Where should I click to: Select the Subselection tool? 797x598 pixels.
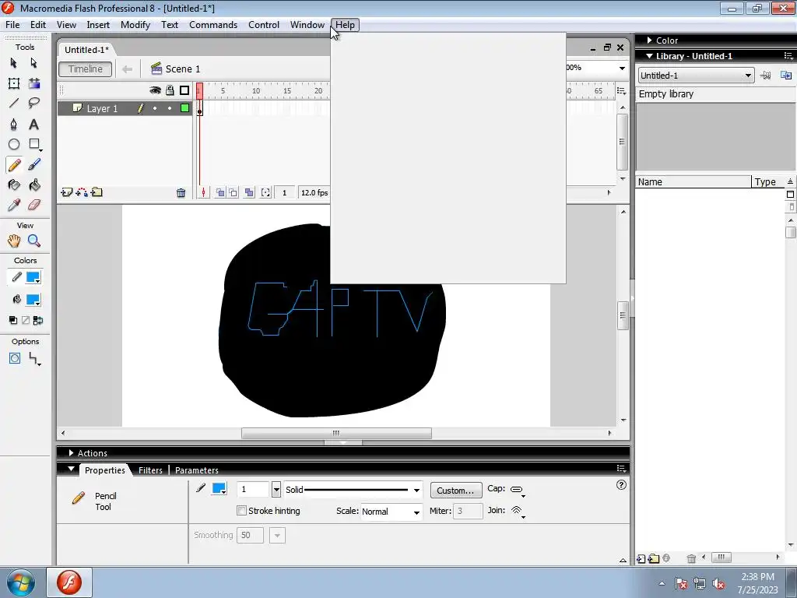[34, 62]
